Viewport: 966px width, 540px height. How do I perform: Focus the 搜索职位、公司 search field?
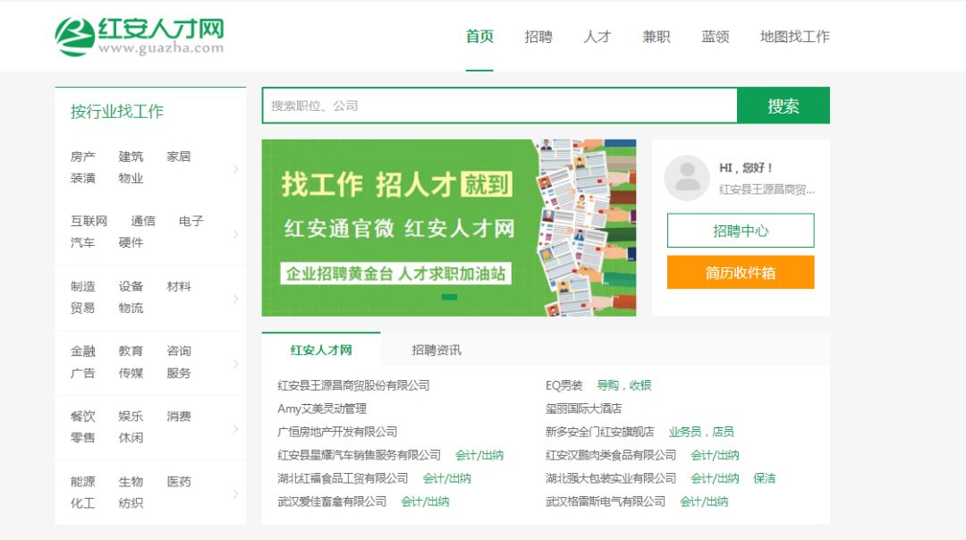[x=500, y=105]
